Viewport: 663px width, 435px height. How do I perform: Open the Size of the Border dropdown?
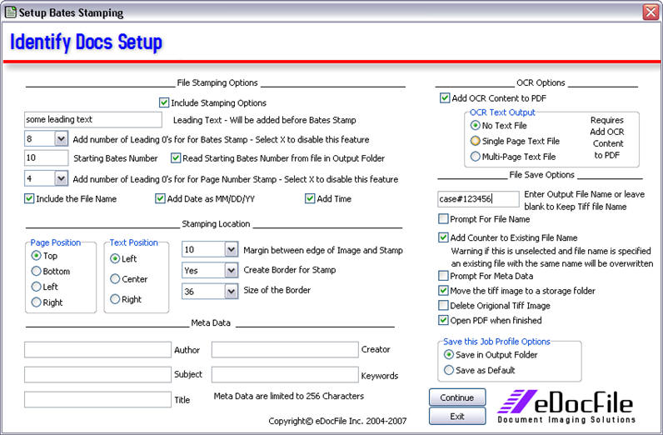(x=231, y=291)
